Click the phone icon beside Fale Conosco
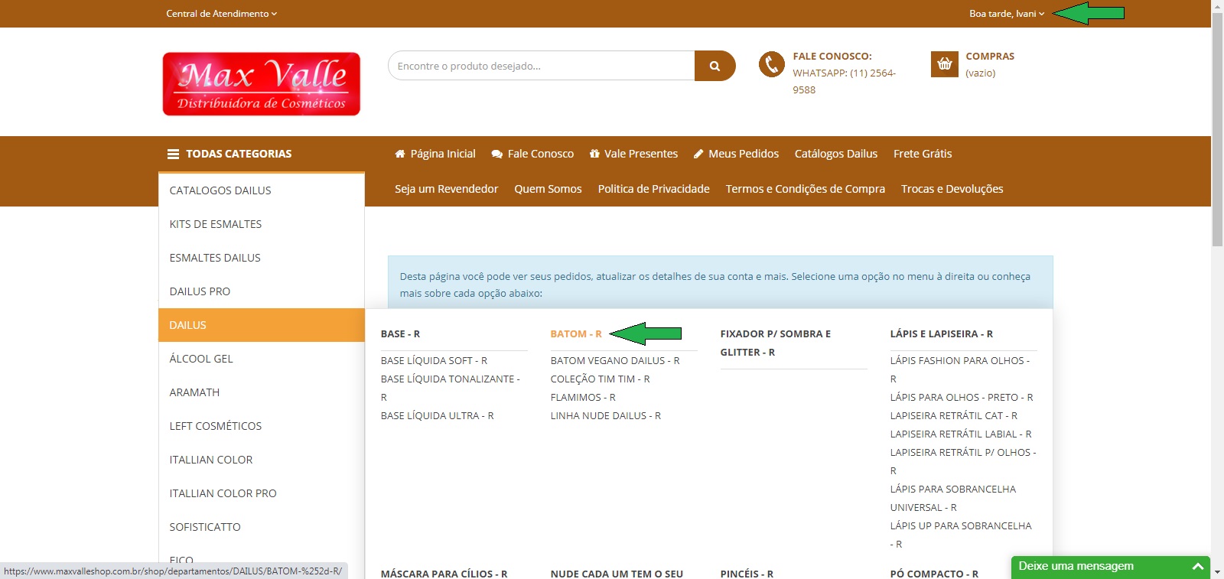The image size is (1224, 579). [772, 64]
